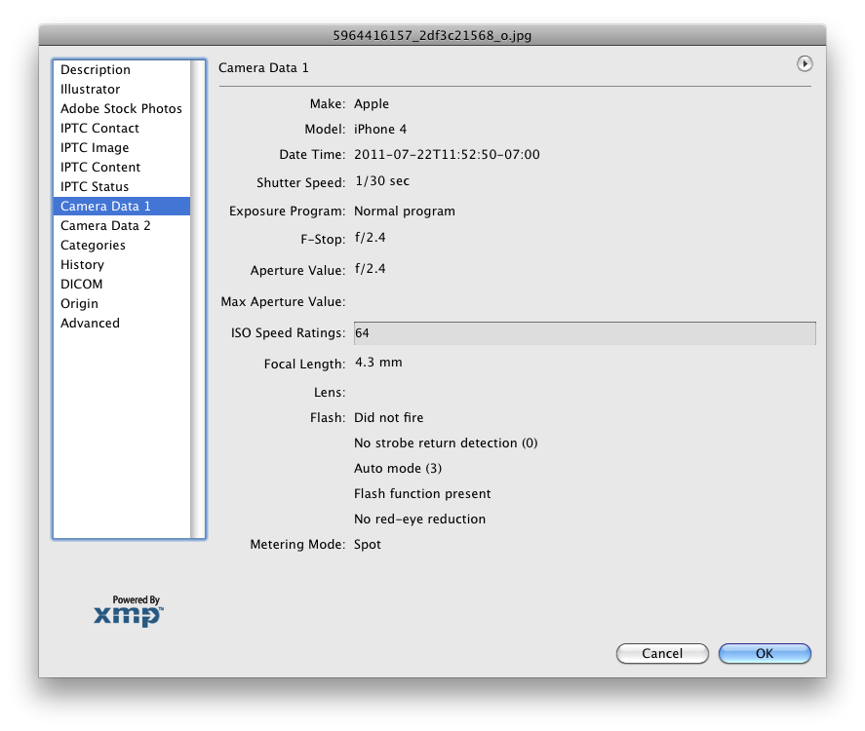Go to the IPTC Status category
Screen dimensions: 865x731
coord(122,186)
